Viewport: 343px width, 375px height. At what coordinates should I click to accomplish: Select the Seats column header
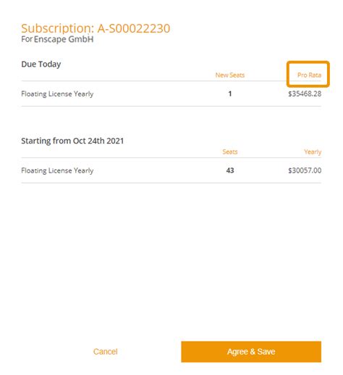pyautogui.click(x=230, y=152)
